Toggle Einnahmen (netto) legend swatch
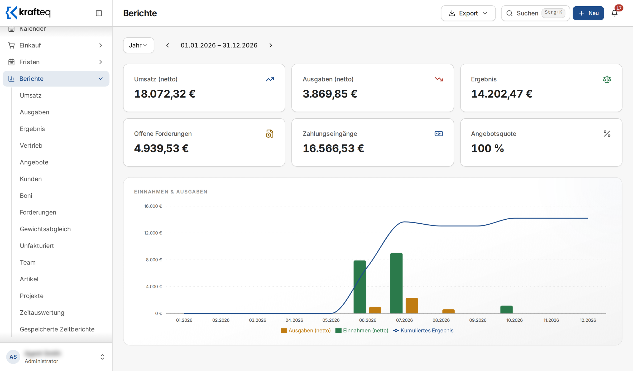The width and height of the screenshot is (633, 371). 338,331
